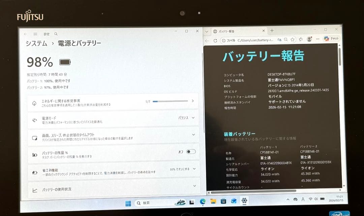The width and height of the screenshot is (364, 216).
Task: Refresh the battery report page in Edge
Action: click(x=215, y=41)
